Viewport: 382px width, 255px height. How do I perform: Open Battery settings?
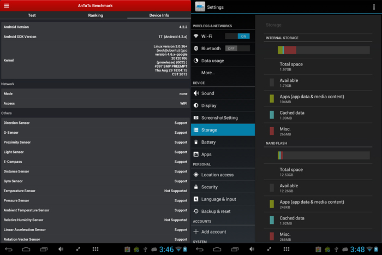[223, 142]
